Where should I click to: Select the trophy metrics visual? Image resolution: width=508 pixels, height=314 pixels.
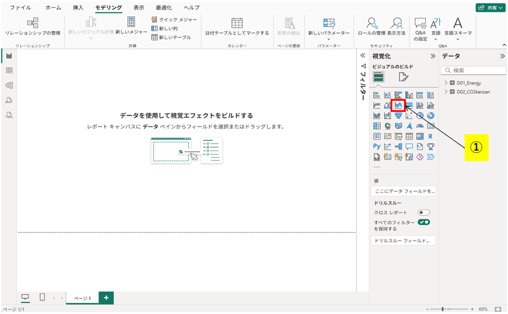coord(430,146)
